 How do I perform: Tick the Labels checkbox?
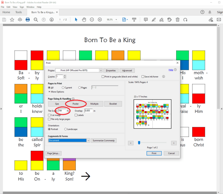76,115
